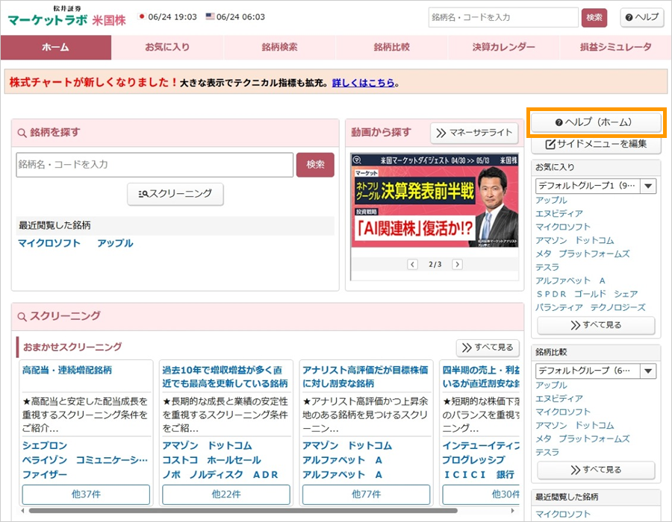Focus the 銘柄を探す search field
This screenshot has height=522, width=672.
tap(155, 165)
